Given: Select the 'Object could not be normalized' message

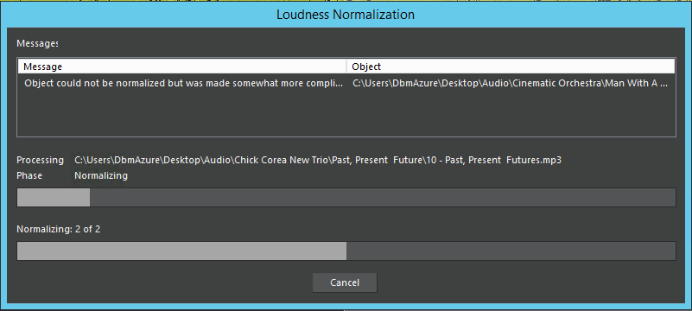Looking at the screenshot, I should [x=184, y=83].
